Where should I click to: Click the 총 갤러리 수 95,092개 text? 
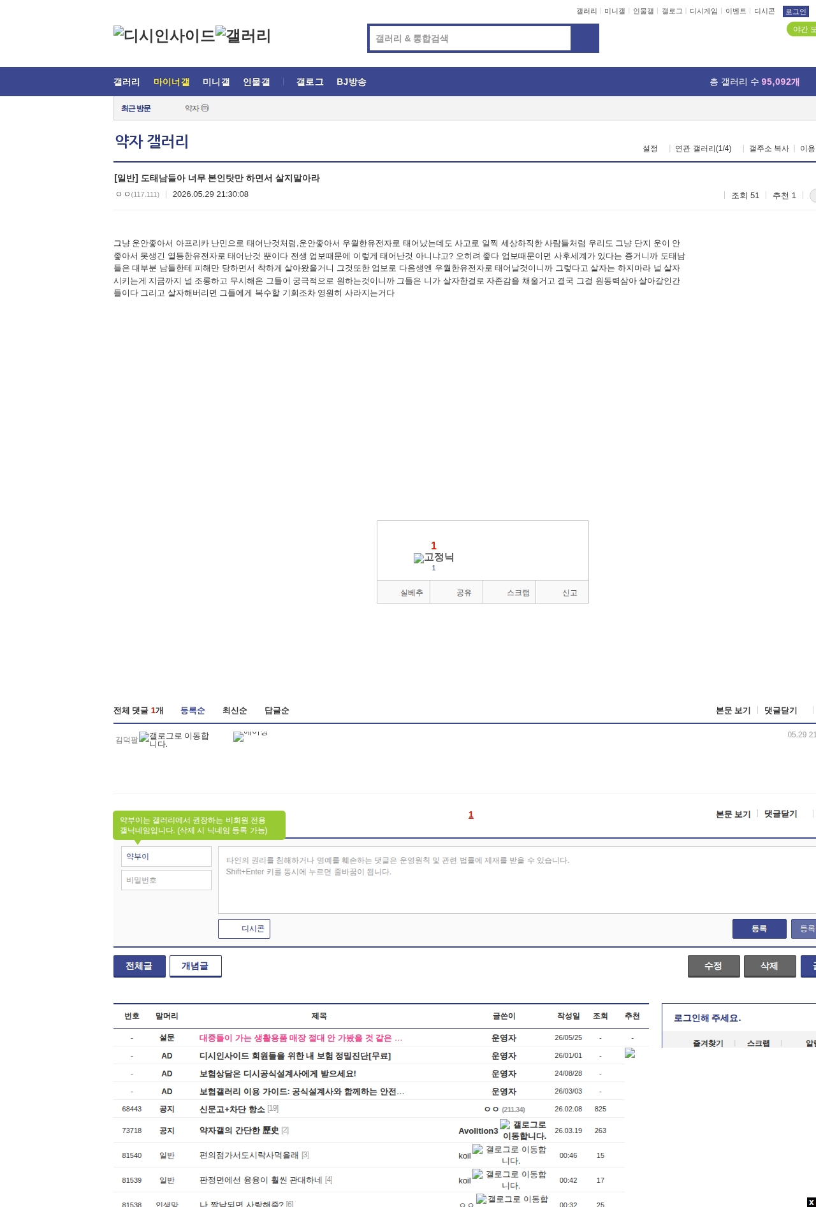coord(755,82)
